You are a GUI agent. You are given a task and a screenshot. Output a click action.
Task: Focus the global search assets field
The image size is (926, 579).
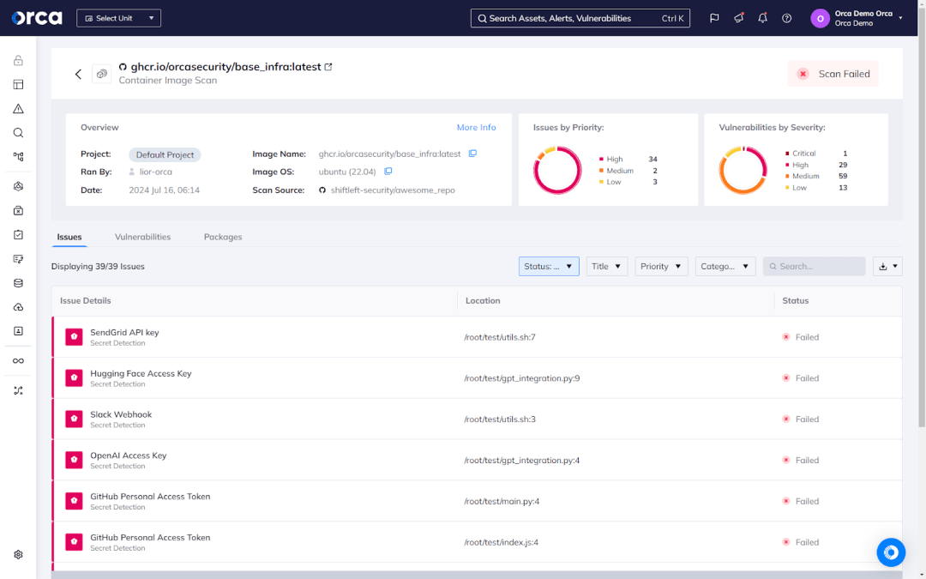580,18
